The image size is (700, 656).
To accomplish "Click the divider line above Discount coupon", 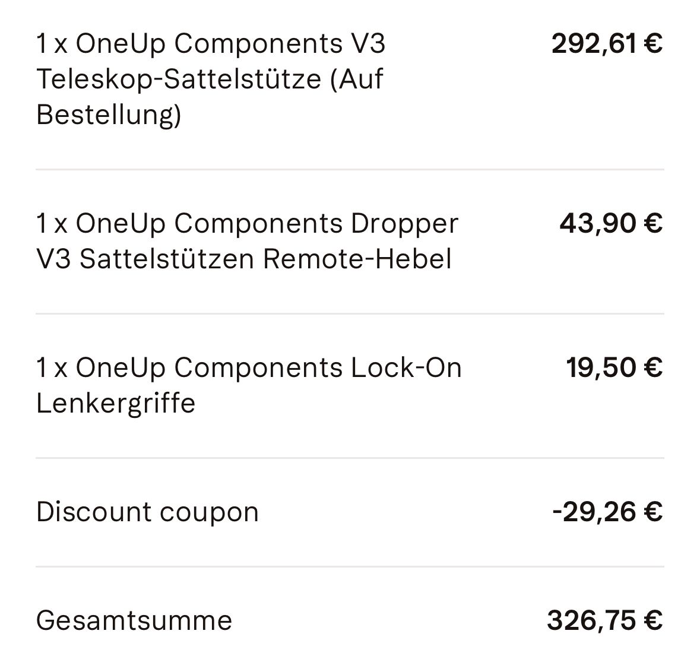I will [350, 458].
